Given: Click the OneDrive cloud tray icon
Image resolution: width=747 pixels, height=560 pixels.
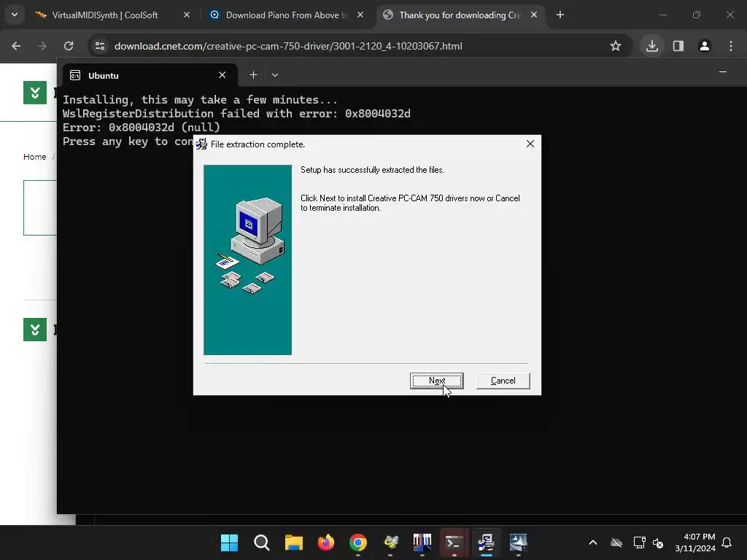Looking at the screenshot, I should 616,542.
